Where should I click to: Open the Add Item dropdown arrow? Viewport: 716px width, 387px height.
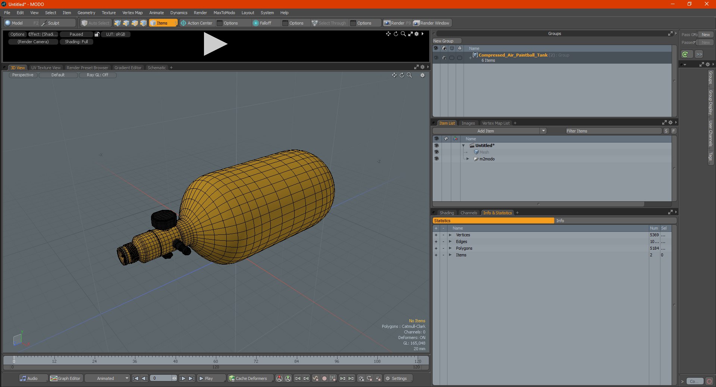tap(543, 131)
